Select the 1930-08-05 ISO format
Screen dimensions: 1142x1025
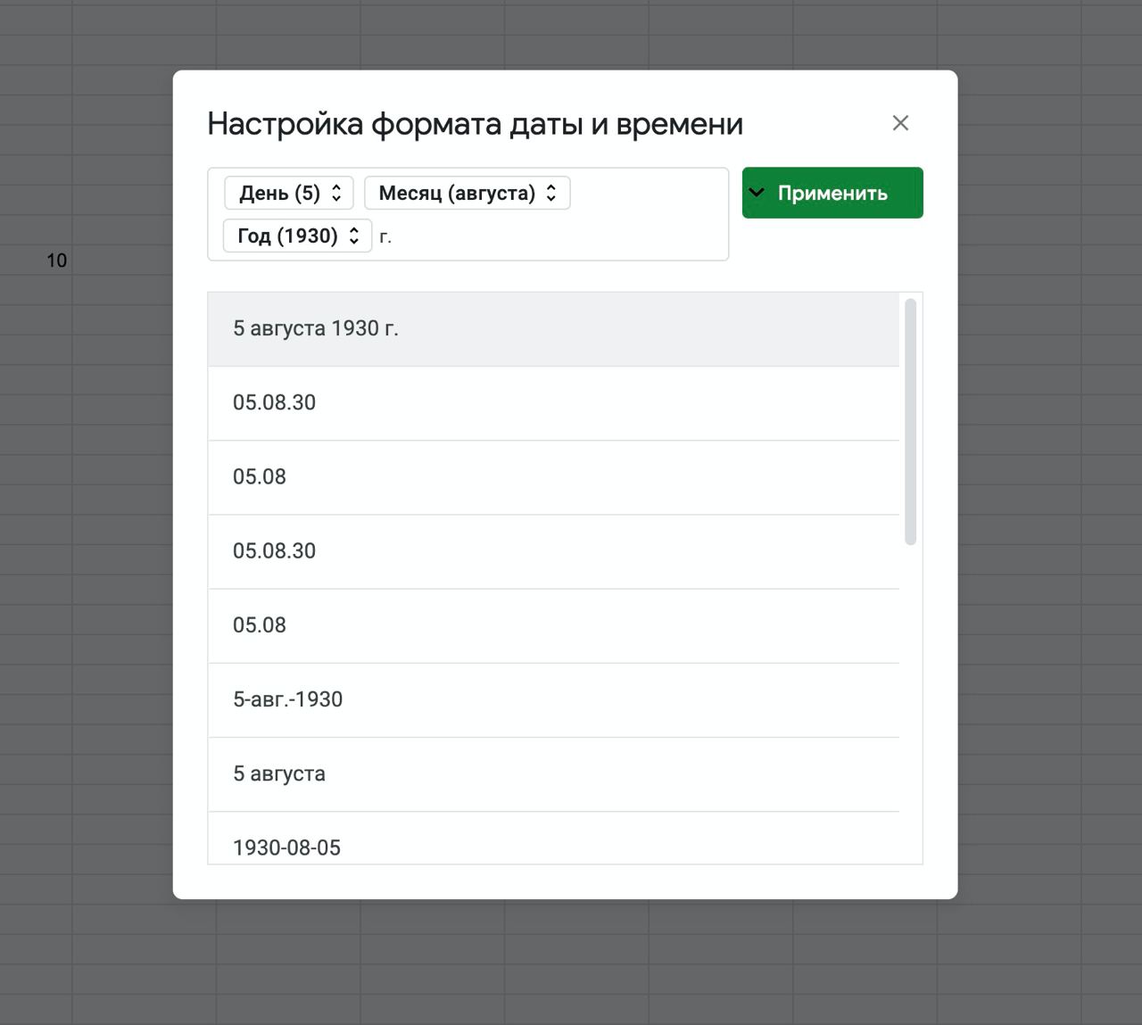click(x=553, y=839)
